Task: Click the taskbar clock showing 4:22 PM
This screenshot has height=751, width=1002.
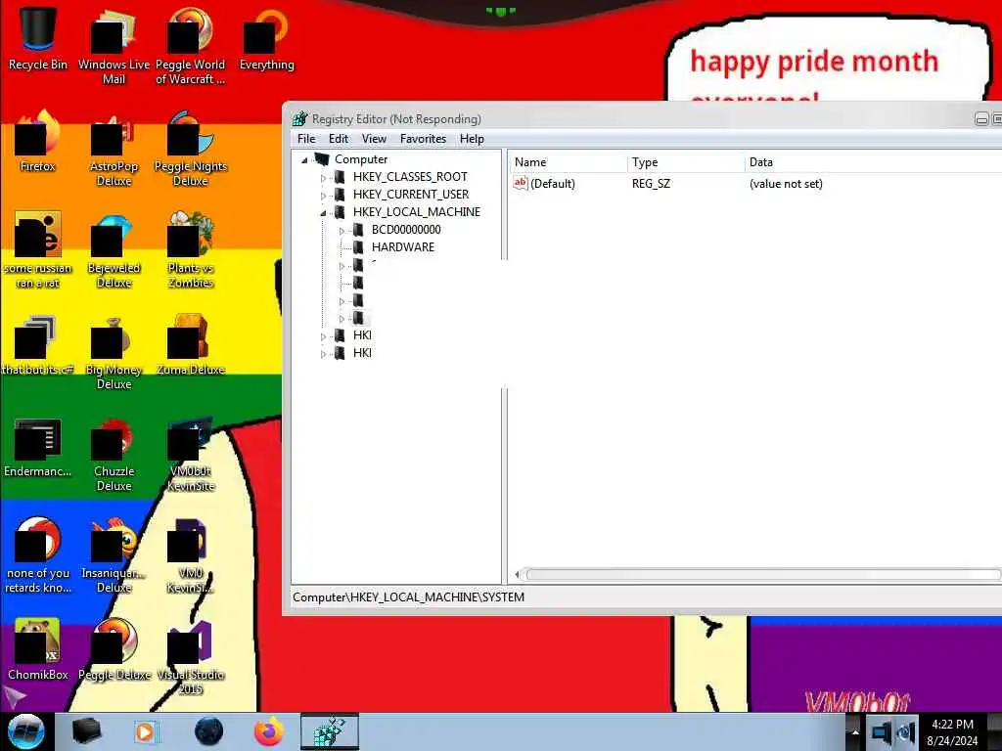Action: [952, 732]
